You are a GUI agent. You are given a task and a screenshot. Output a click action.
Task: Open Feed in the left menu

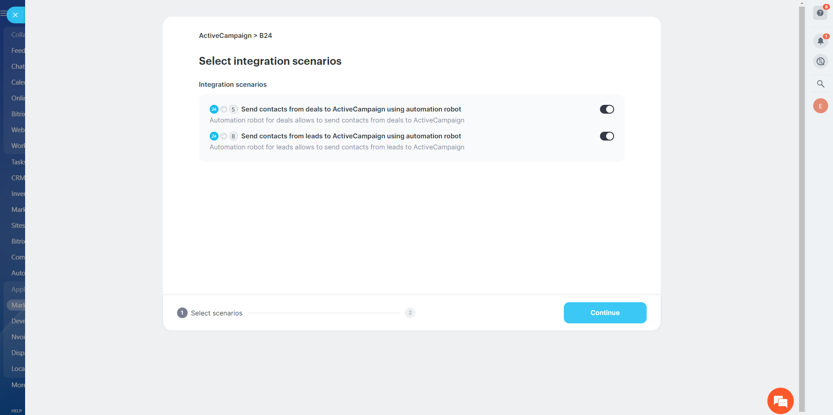[18, 51]
